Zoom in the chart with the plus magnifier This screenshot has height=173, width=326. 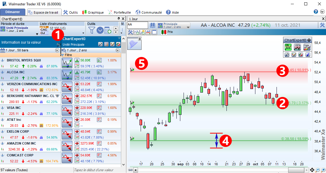point(323,170)
